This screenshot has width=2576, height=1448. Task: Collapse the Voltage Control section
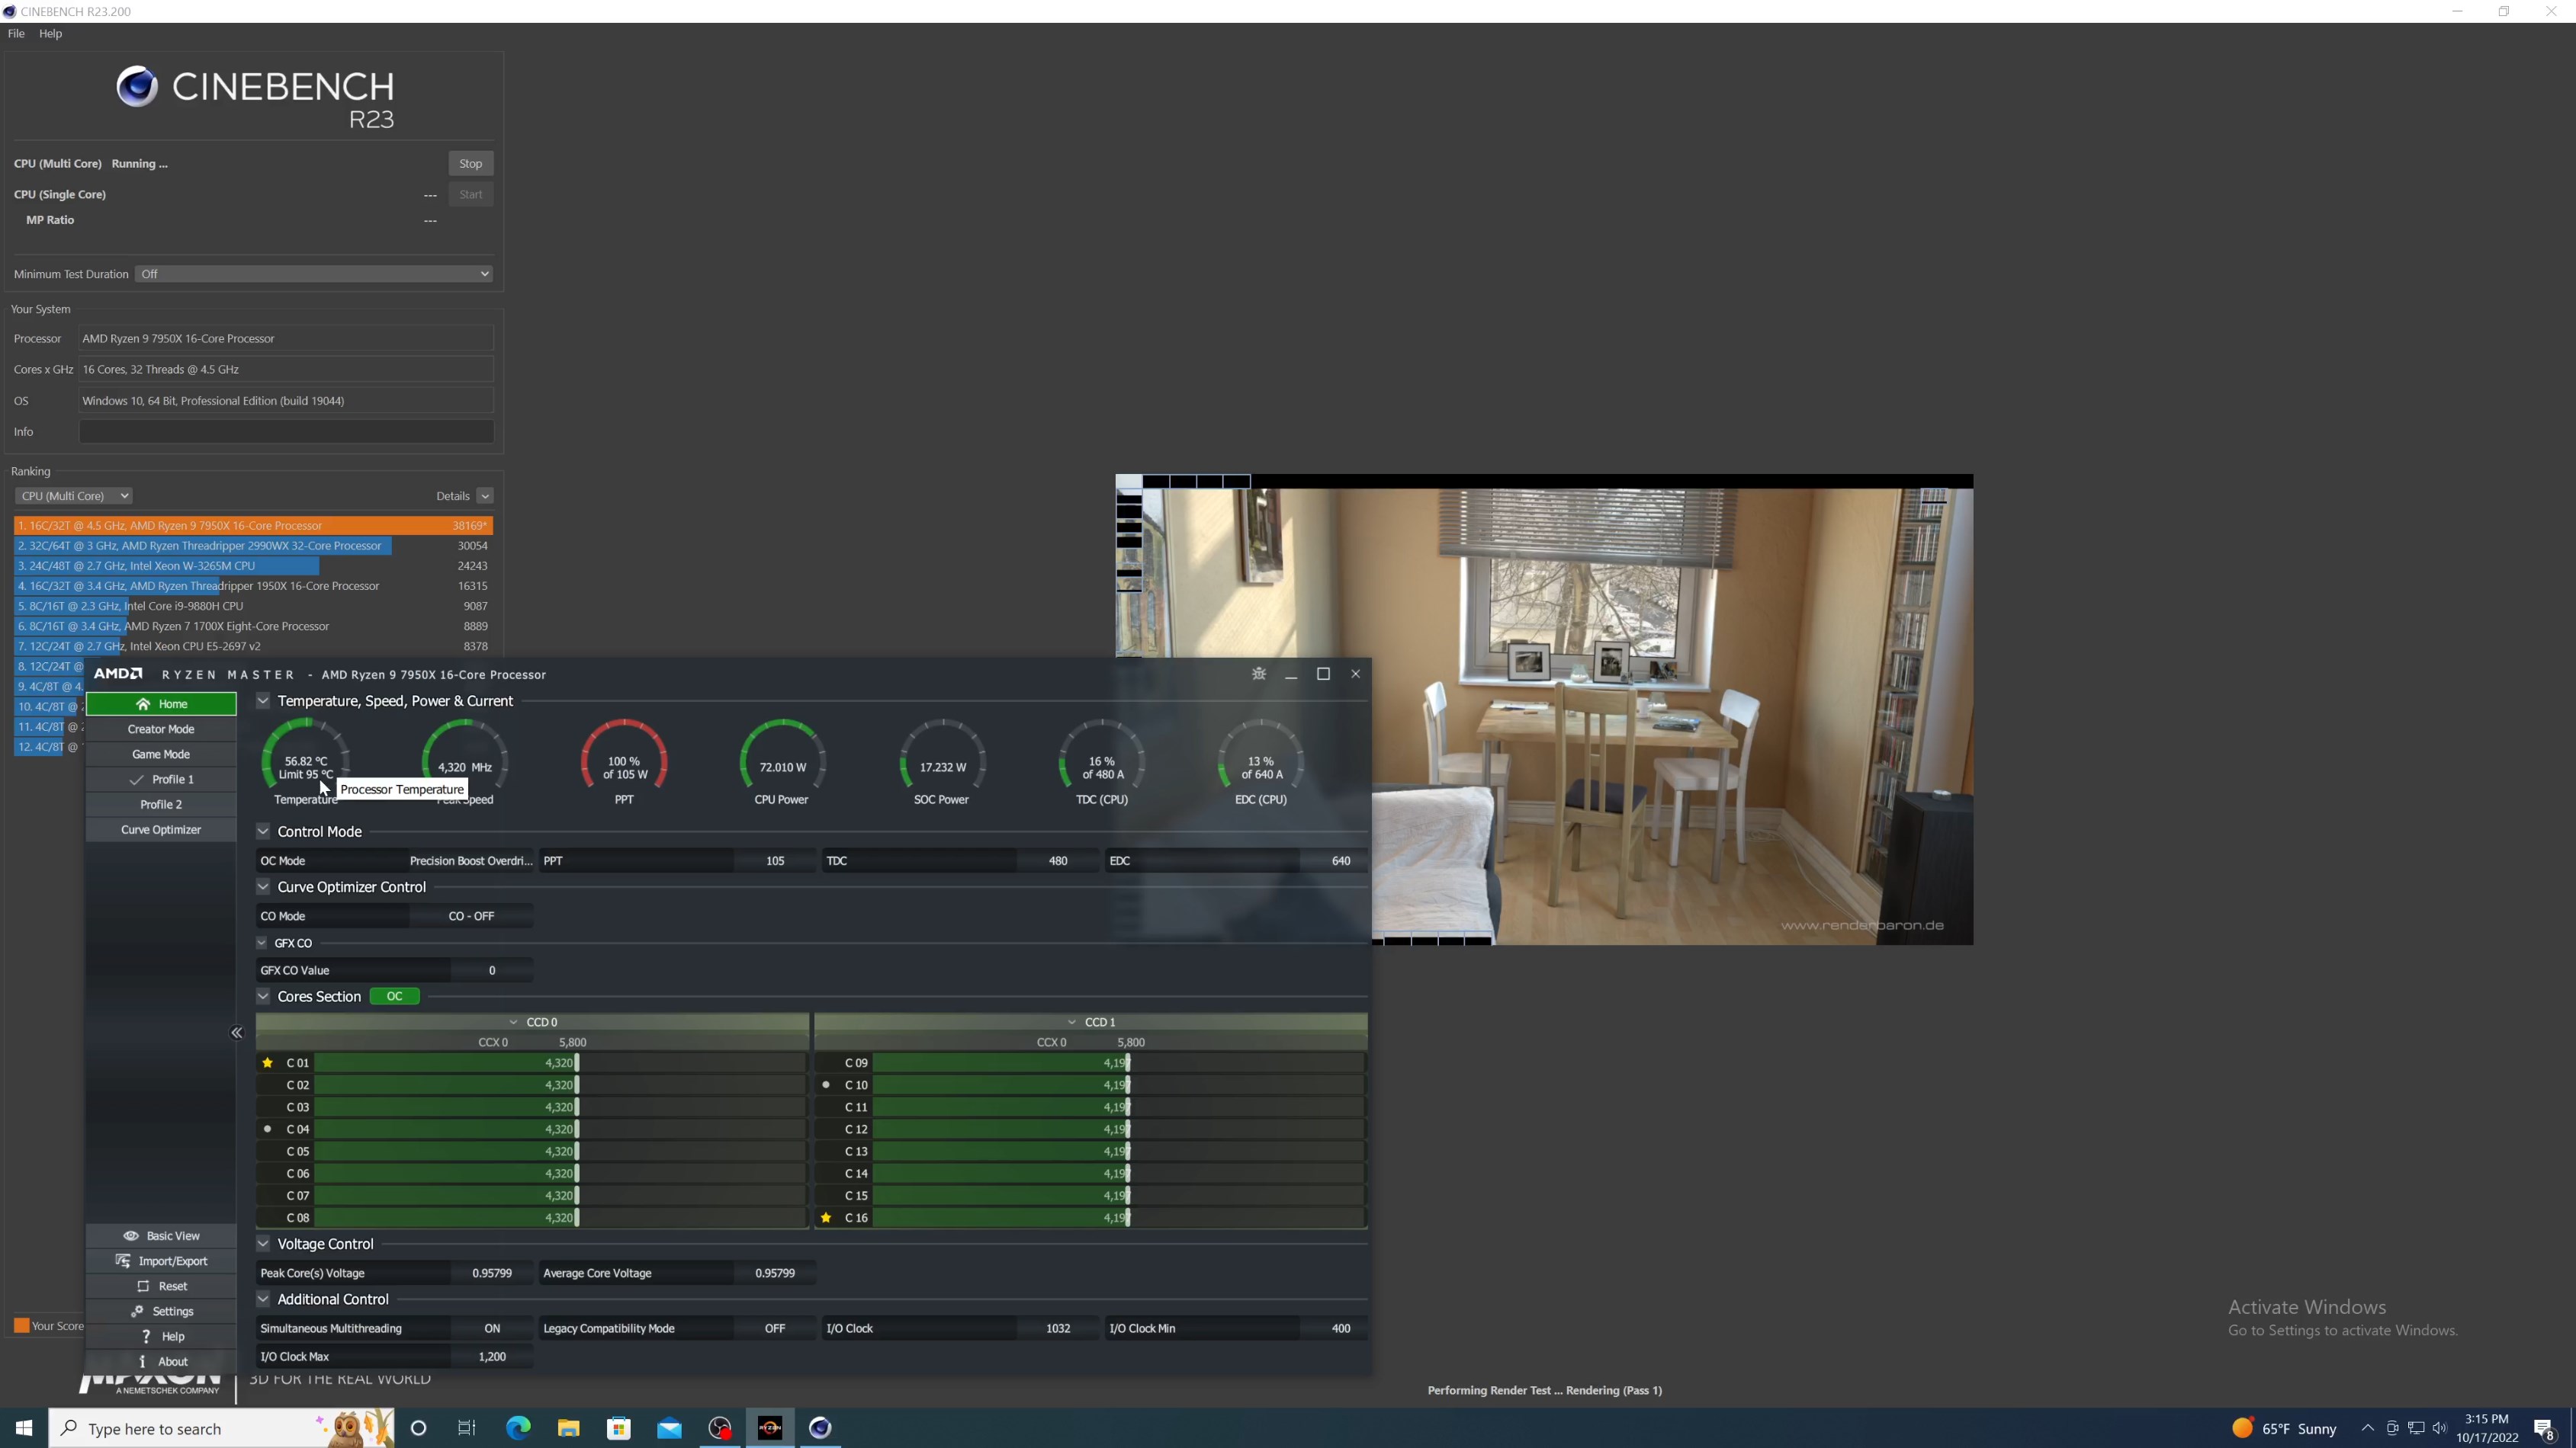click(263, 1243)
